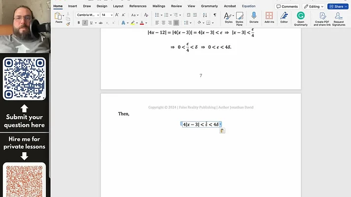Justify paragraph text
Viewport: 351px width, 197px height.
click(x=176, y=23)
